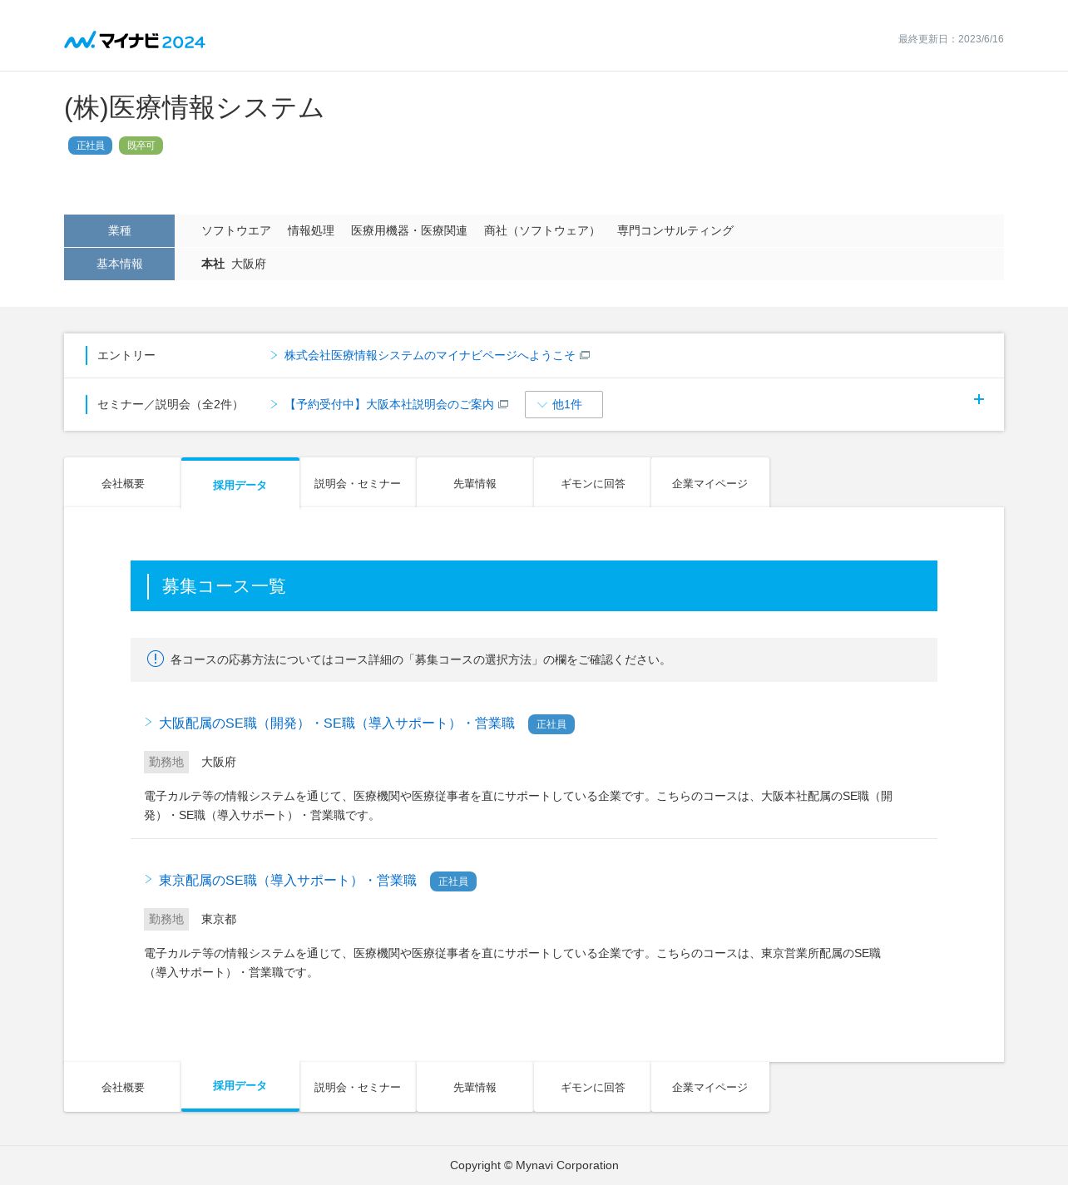The height and width of the screenshot is (1185, 1068).
Task: Click company name (株)医療情報システム heading
Action: tap(194, 107)
